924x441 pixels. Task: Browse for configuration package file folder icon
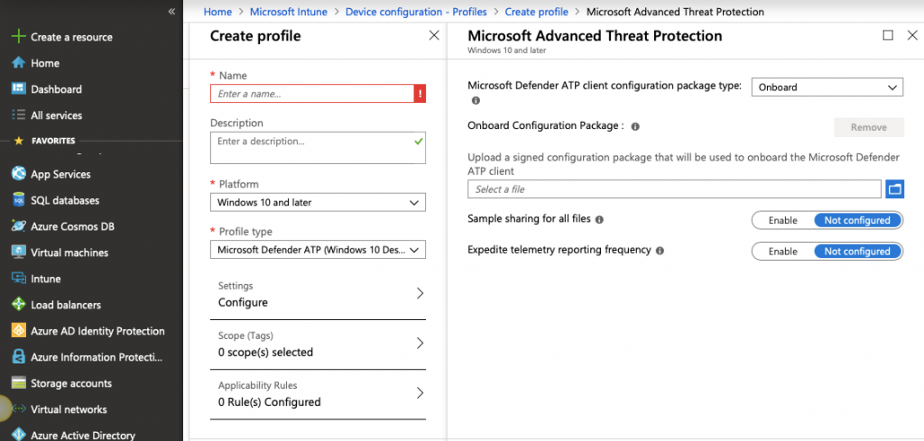(894, 189)
